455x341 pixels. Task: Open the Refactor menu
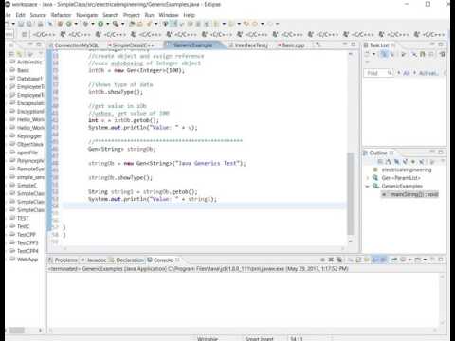click(61, 15)
